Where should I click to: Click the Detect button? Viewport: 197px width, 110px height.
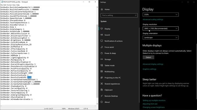[x=148, y=57]
